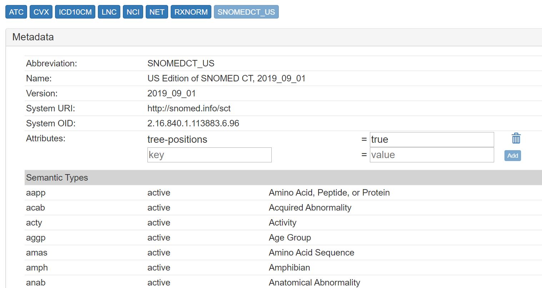Screen dimensions: 542x288
Task: Click the Activity description text
Action: click(x=282, y=223)
